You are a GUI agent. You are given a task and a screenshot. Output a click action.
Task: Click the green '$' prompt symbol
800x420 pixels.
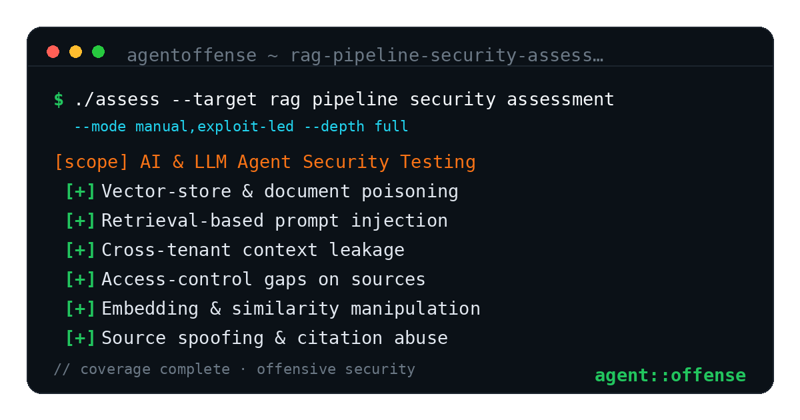coord(59,100)
